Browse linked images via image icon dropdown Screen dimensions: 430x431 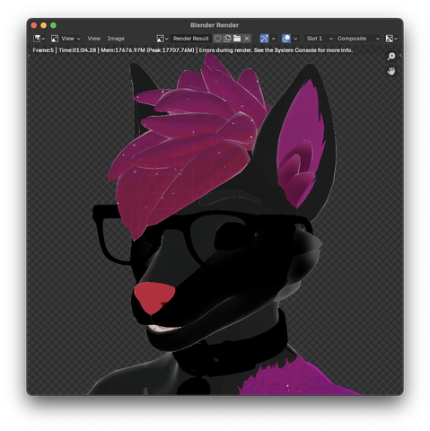pyautogui.click(x=162, y=39)
